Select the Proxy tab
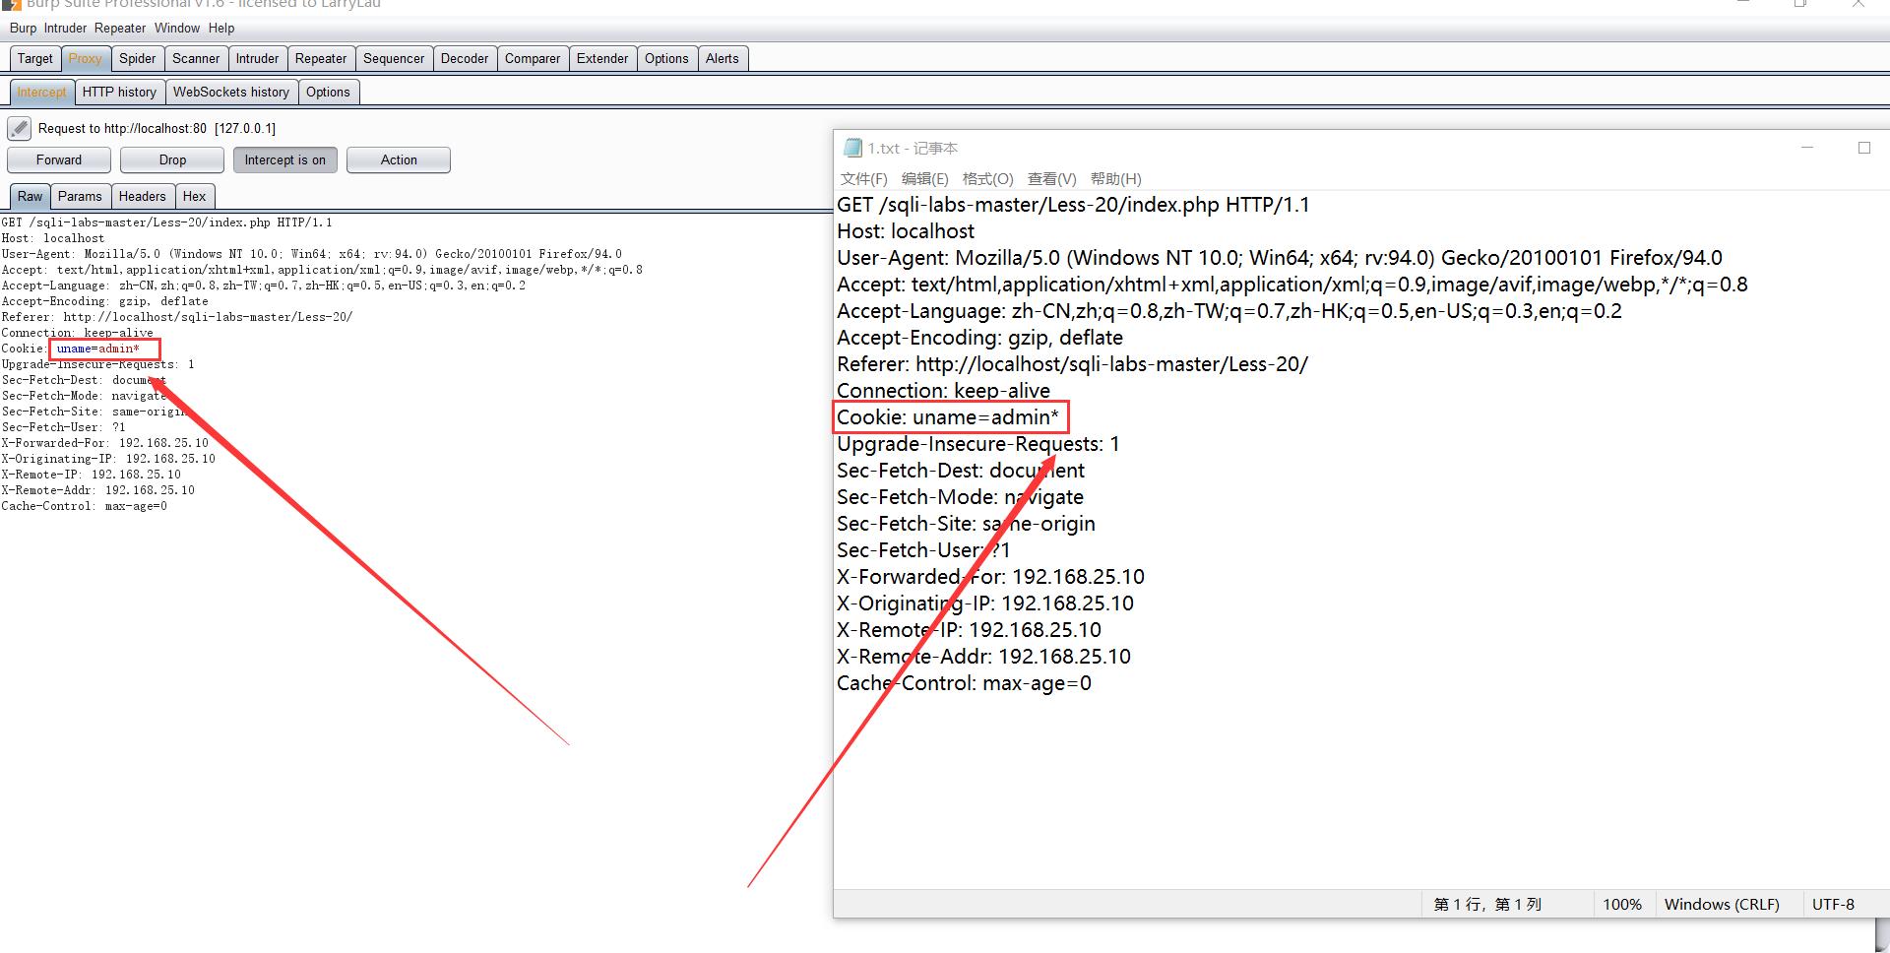 [86, 59]
